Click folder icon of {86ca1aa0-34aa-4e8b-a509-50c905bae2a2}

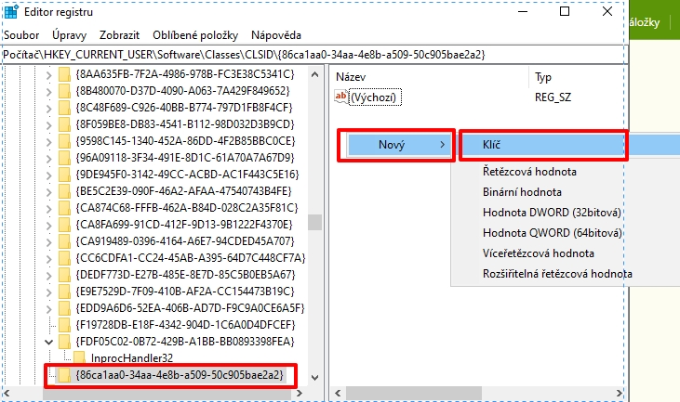[64, 375]
